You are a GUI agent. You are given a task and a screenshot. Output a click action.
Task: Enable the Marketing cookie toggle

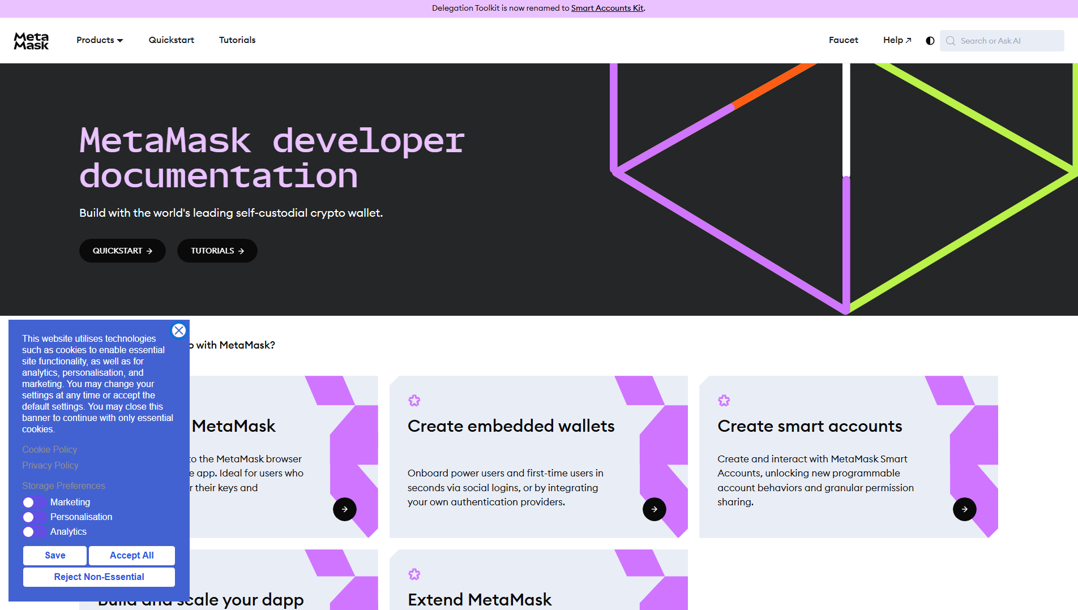click(x=34, y=502)
